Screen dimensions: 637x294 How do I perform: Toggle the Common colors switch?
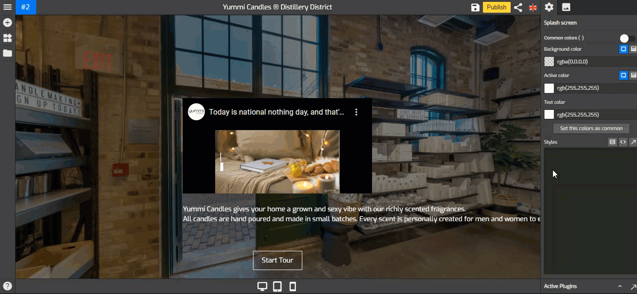pos(627,38)
